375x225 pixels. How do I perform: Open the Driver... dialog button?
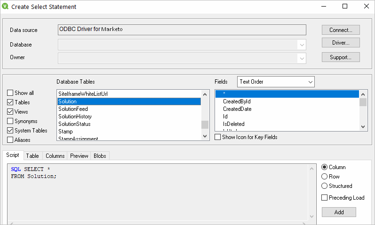tap(341, 43)
